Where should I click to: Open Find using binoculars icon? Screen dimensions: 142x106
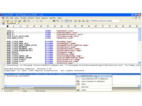54,21
